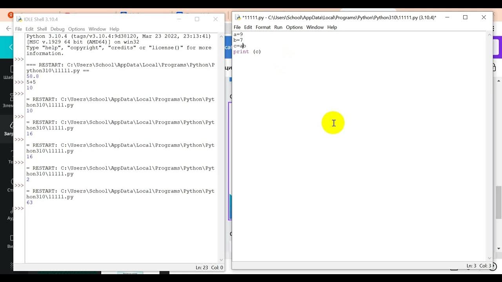Maximize the IDLE Shell window
Image resolution: width=502 pixels, height=282 pixels.
pyautogui.click(x=197, y=19)
